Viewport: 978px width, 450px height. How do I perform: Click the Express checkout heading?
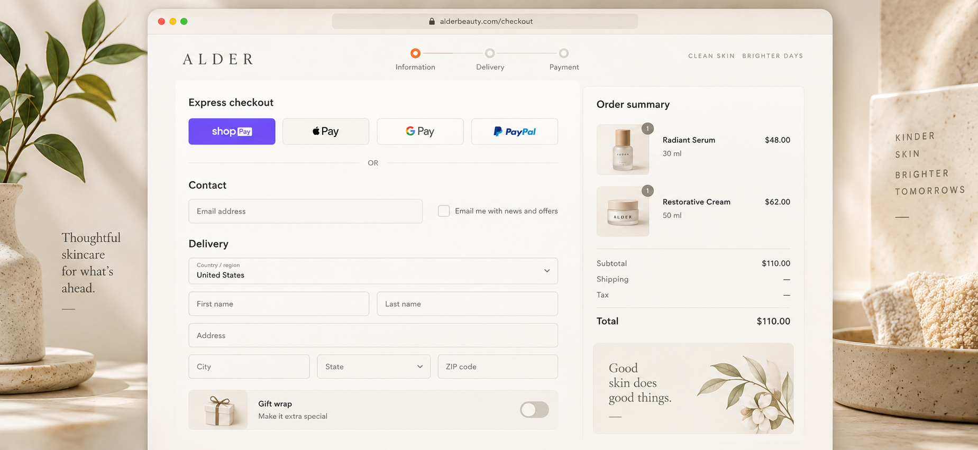point(231,103)
